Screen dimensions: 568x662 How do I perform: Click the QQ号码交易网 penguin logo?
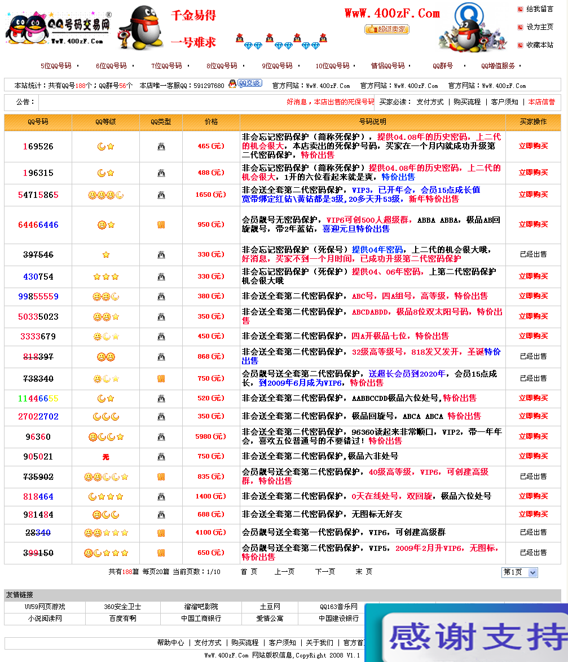(58, 28)
